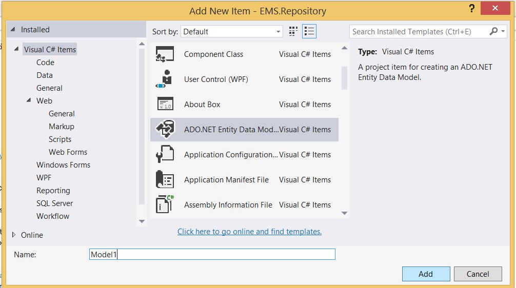Click category tree scroll up arrow

point(142,44)
